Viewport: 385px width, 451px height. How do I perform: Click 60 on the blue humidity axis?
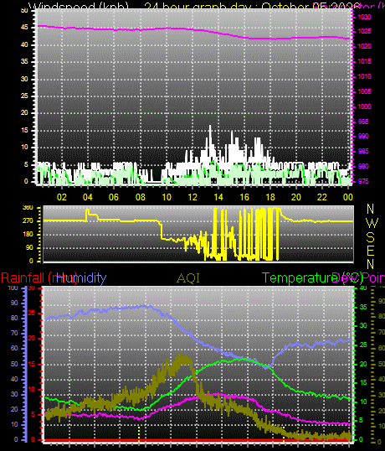pos(14,348)
